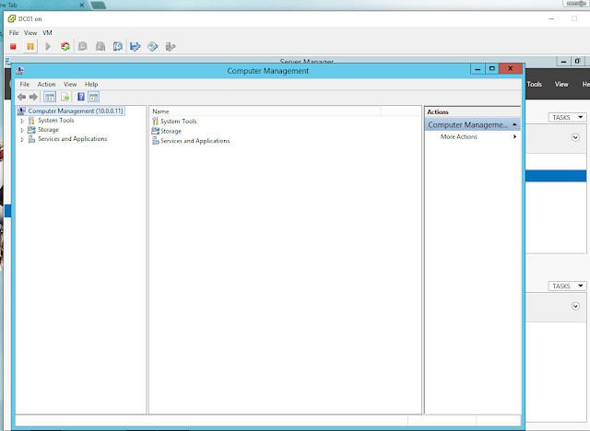This screenshot has height=431, width=590.
Task: Expand Storage tree node arrow
Action: click(22, 130)
